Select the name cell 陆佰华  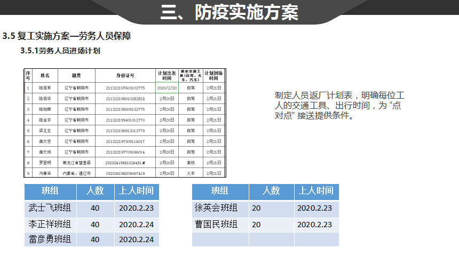point(45,99)
